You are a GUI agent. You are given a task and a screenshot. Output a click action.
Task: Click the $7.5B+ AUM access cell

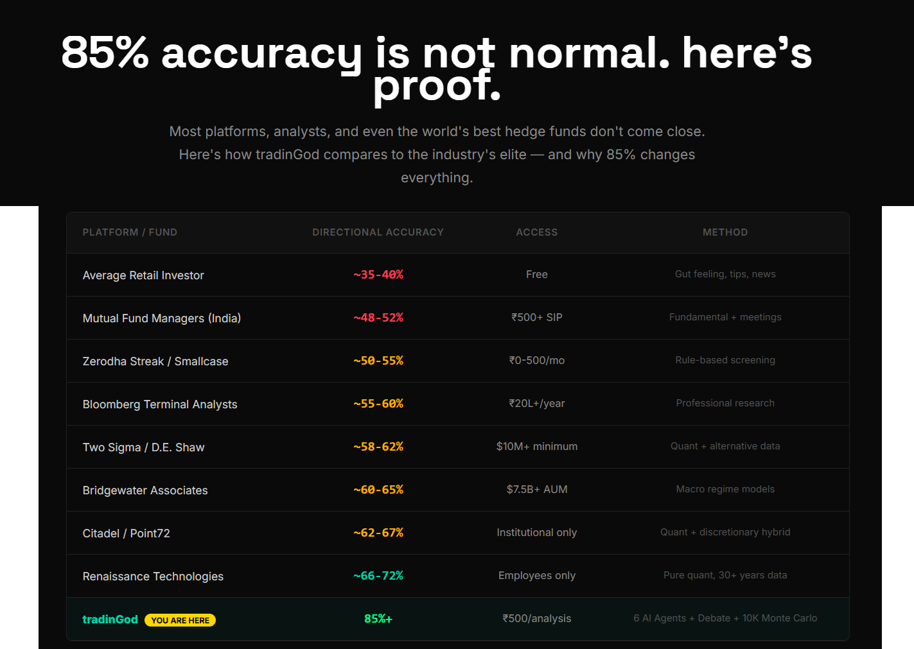[x=537, y=489]
